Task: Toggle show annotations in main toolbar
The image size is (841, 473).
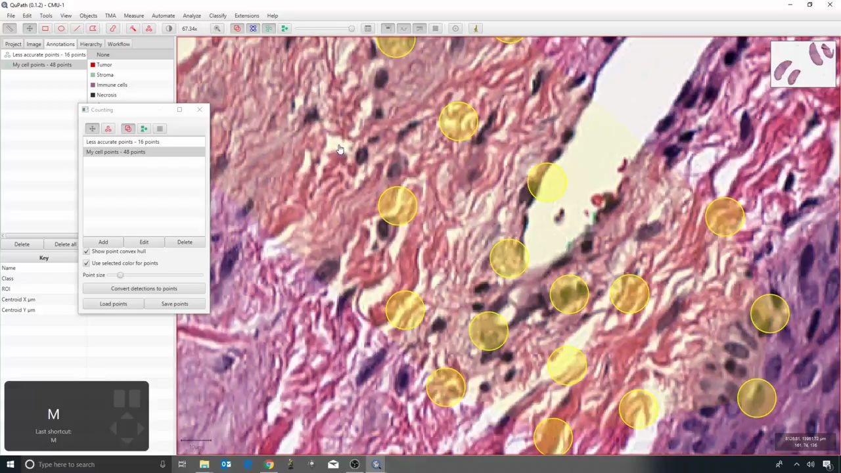Action: click(x=237, y=28)
